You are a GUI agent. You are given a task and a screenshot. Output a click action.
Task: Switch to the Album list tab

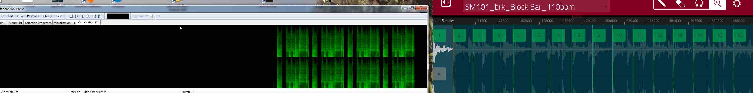15,23
